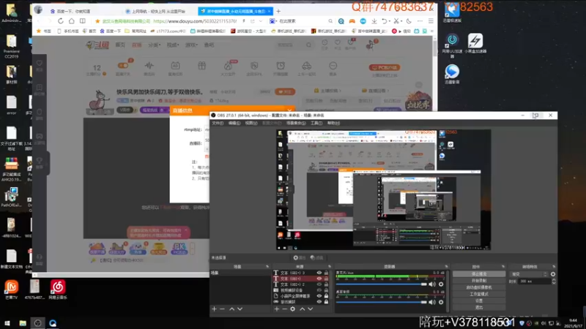This screenshot has height=329, width=586.
Task: Click the car icon on Douyu toolbar
Action: pyautogui.click(x=306, y=66)
